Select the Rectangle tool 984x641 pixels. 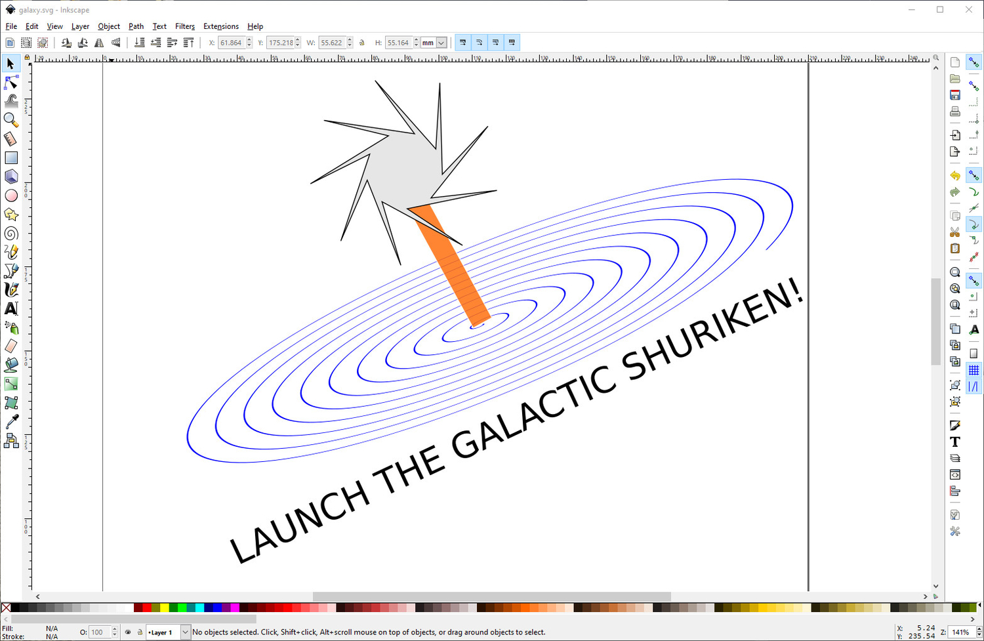tap(11, 158)
